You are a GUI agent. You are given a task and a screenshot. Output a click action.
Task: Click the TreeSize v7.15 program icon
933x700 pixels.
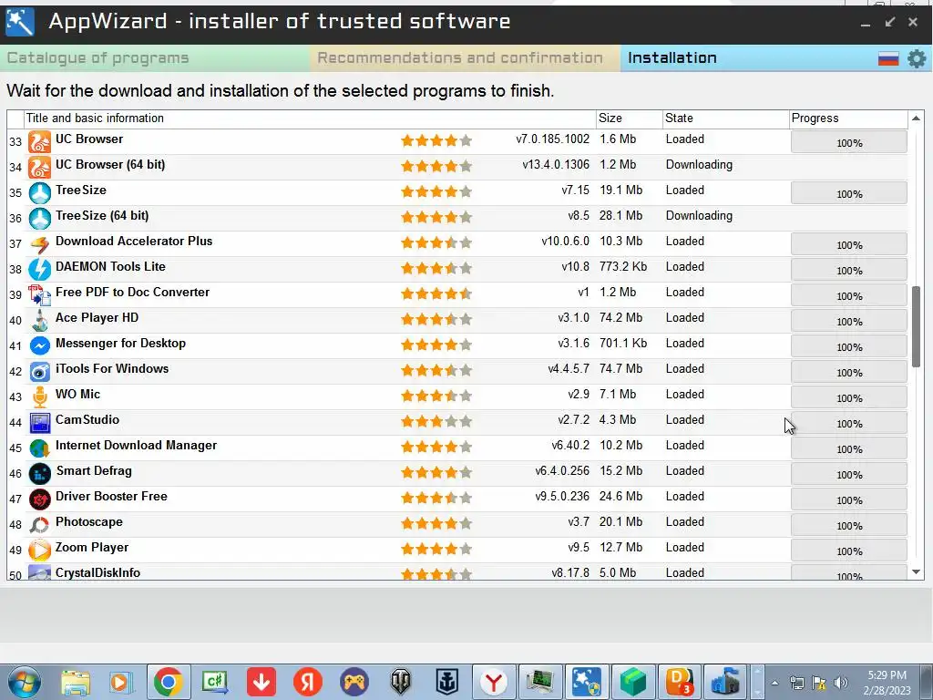(x=40, y=193)
